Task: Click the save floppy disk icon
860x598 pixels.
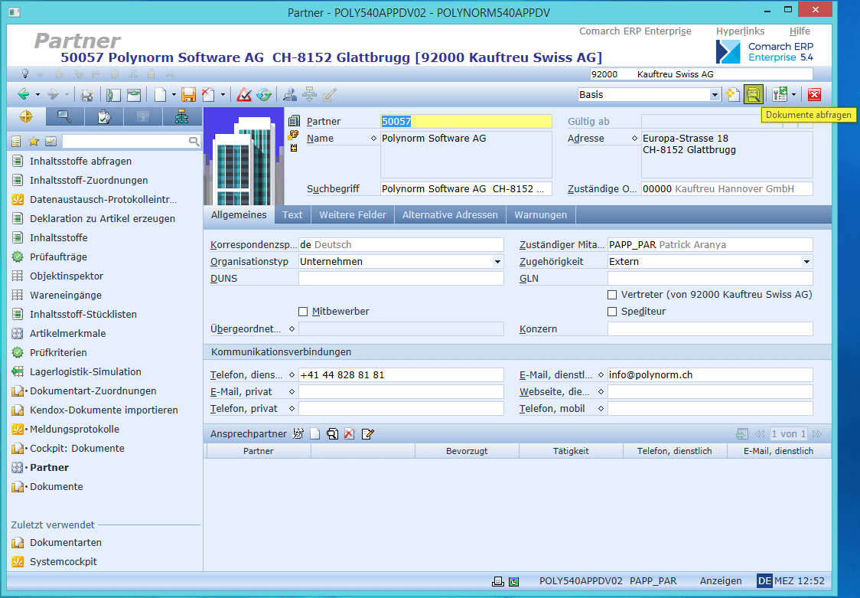Action: point(189,94)
